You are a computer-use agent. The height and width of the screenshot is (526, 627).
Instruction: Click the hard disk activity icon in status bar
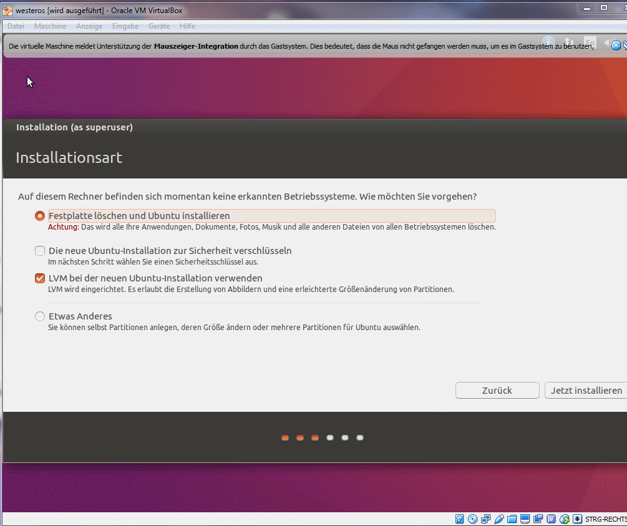pyautogui.click(x=459, y=519)
